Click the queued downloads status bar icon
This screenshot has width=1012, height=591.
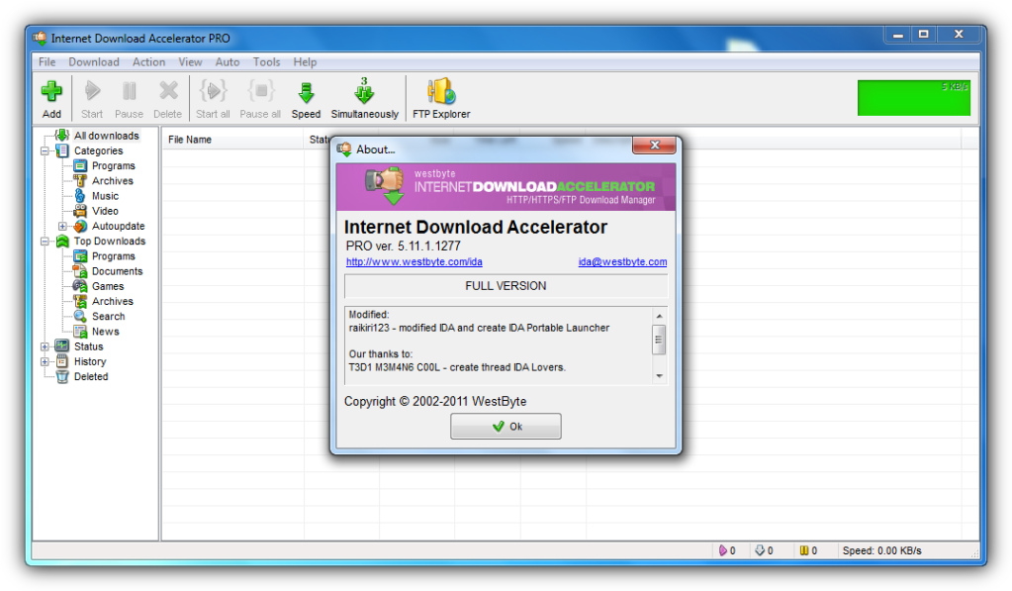[x=760, y=550]
